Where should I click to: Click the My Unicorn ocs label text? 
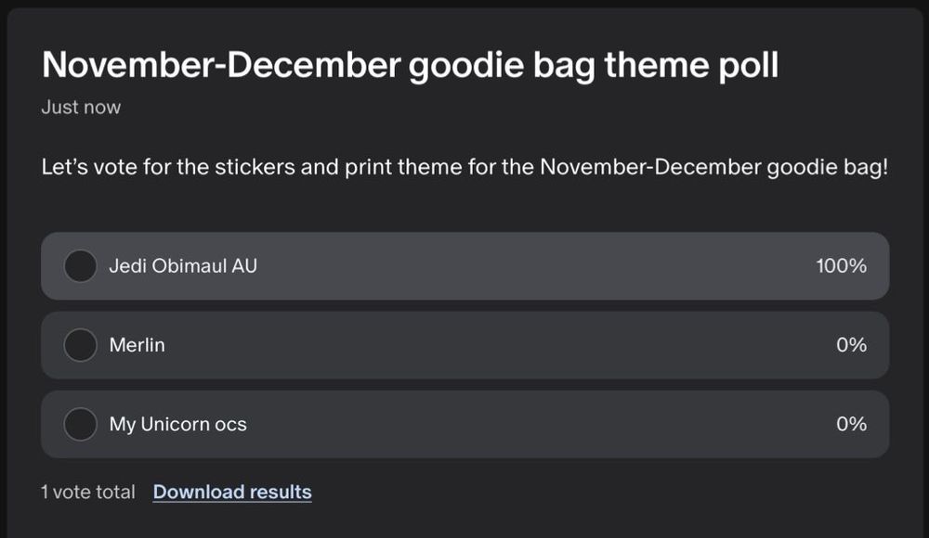tap(177, 424)
